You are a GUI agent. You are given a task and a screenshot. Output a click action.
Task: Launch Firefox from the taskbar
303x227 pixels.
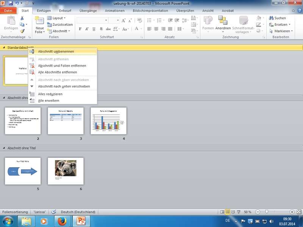point(61,221)
